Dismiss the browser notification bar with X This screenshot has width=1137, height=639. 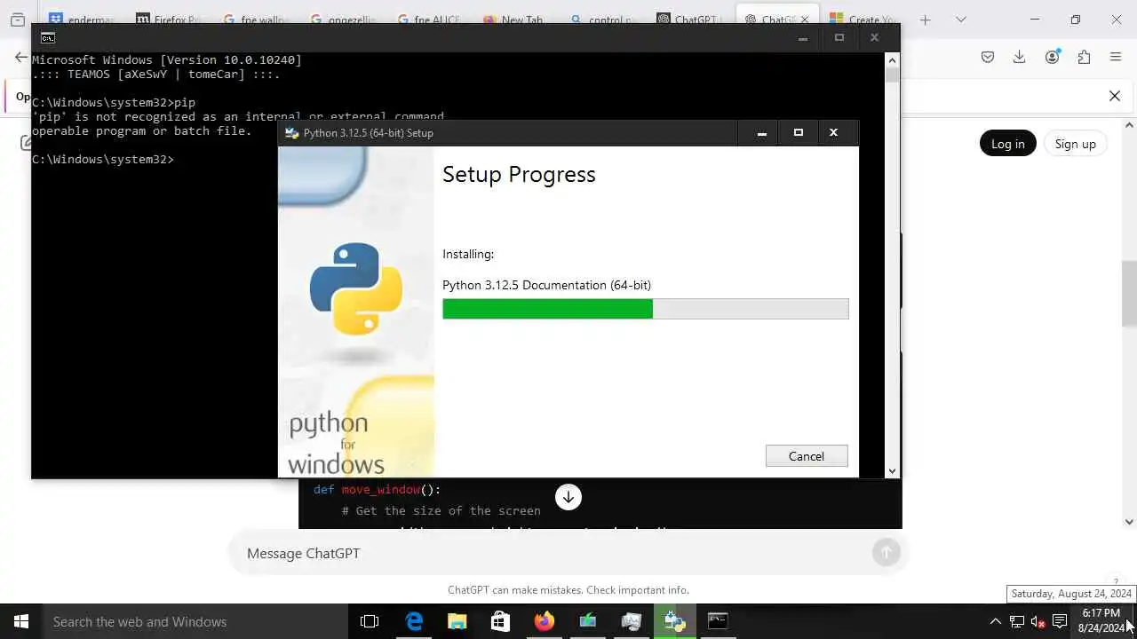1115,96
